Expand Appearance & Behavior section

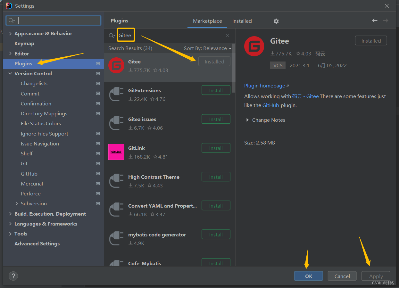tap(10, 34)
